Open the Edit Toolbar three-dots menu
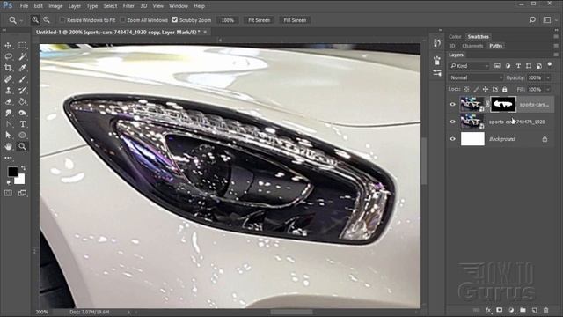The height and width of the screenshot is (317, 563). pos(8,158)
